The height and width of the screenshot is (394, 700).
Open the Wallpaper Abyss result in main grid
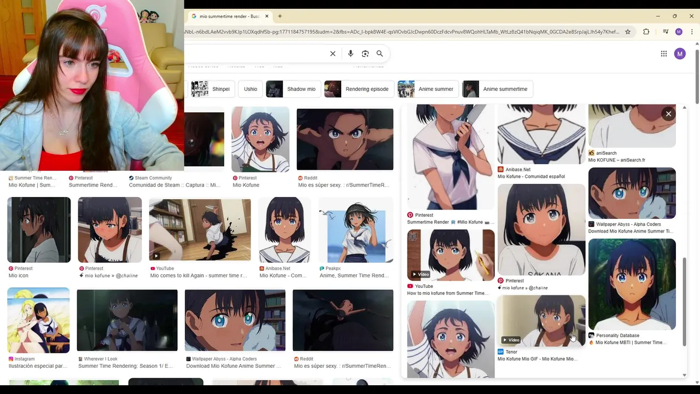pos(235,320)
